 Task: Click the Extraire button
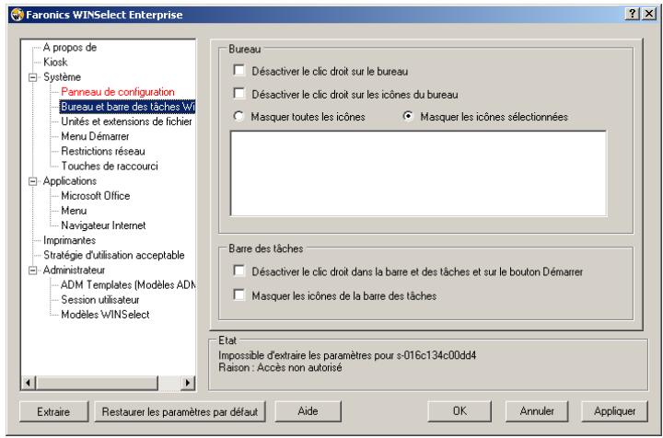(53, 411)
